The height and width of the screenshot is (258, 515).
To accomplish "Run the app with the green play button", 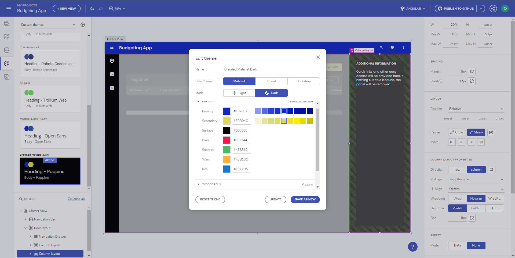I will pyautogui.click(x=505, y=8).
